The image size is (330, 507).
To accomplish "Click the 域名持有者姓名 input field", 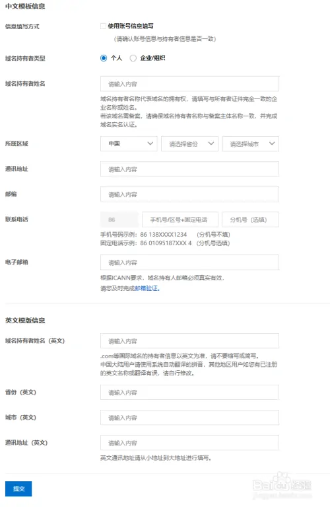I will [189, 84].
